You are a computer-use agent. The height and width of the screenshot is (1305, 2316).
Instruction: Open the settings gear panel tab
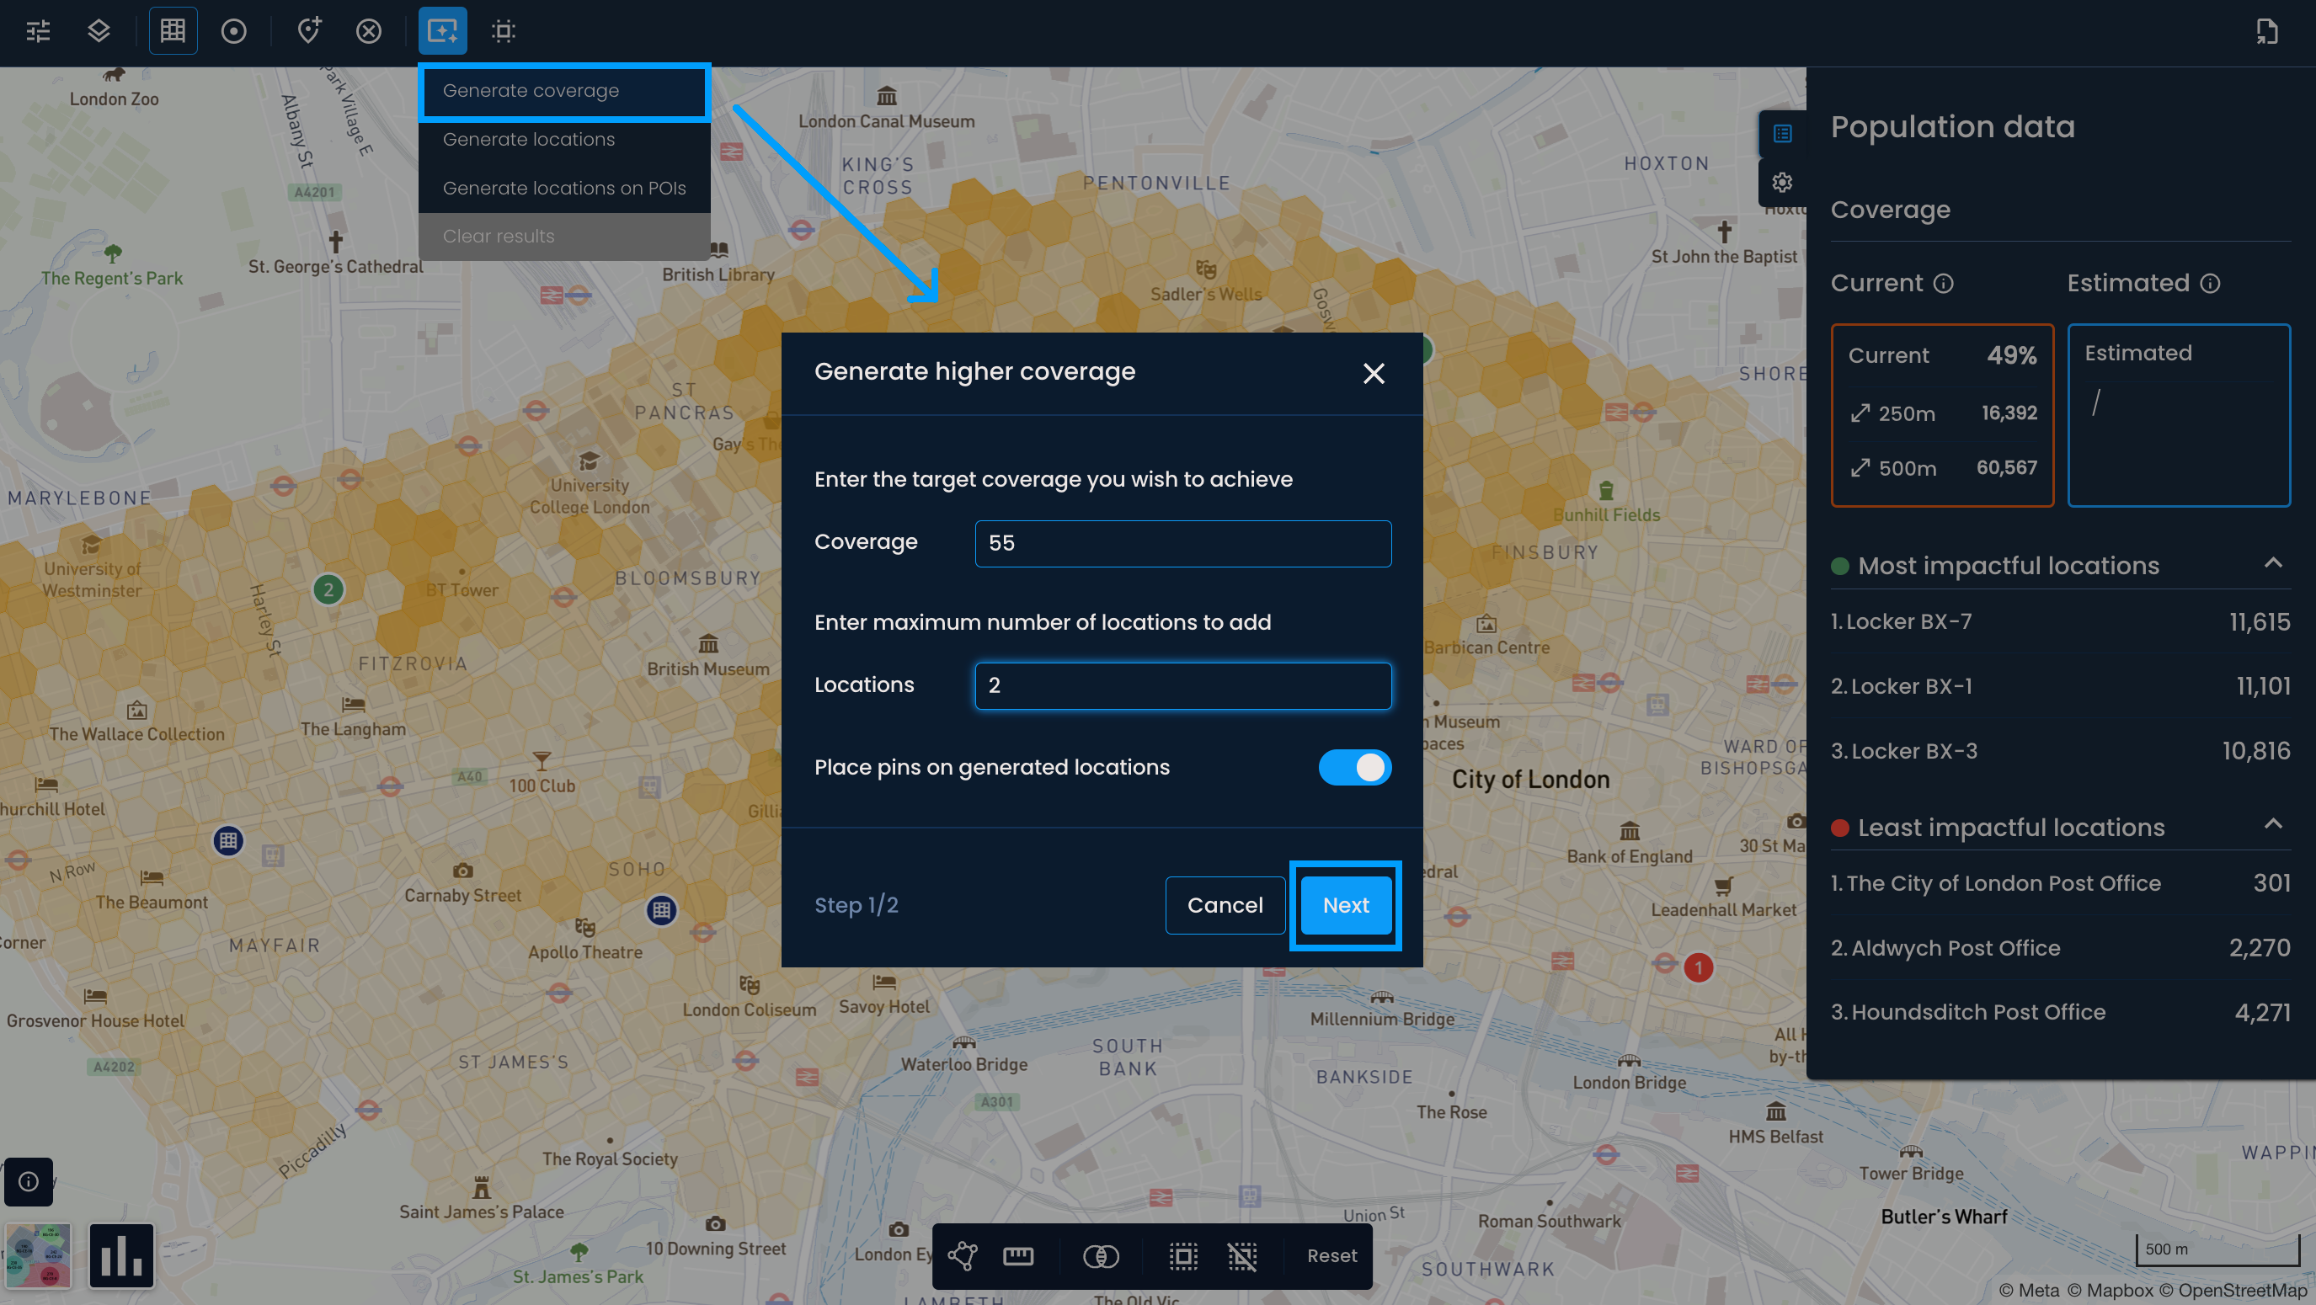click(1782, 184)
